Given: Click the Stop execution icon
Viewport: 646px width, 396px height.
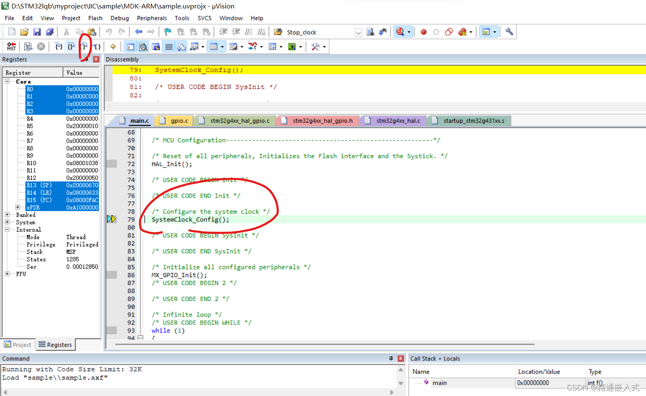Looking at the screenshot, I should tap(41, 47).
